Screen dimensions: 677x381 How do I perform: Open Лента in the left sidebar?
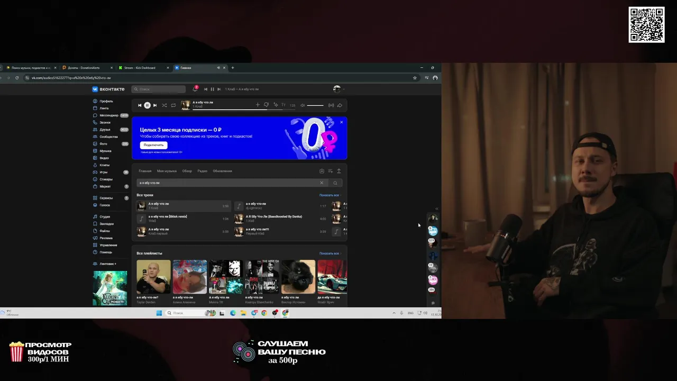pos(101,108)
